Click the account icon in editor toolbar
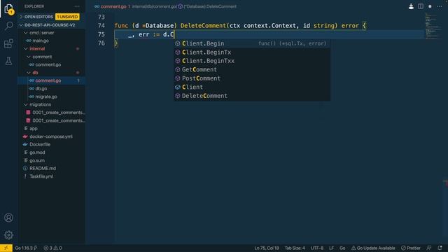This screenshot has width=448, height=252. click(411, 6)
